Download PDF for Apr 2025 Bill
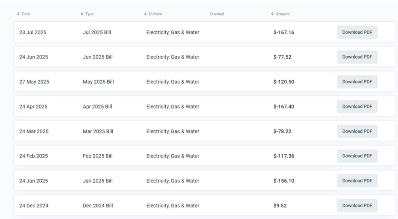 (357, 107)
